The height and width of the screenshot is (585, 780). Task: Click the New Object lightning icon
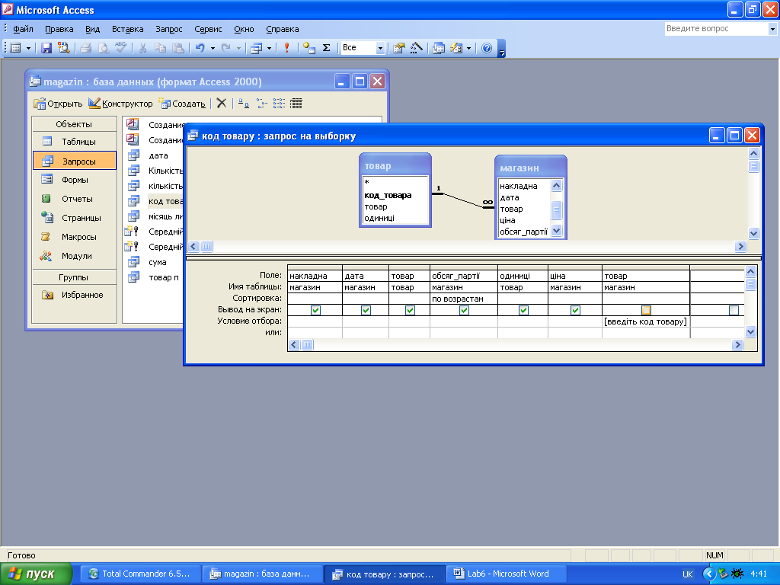pyautogui.click(x=456, y=48)
